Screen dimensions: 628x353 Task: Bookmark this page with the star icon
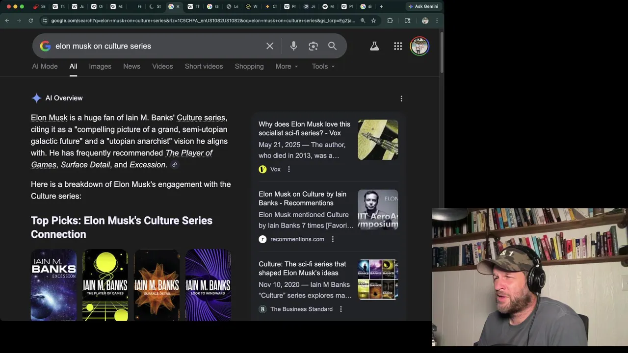tap(373, 21)
